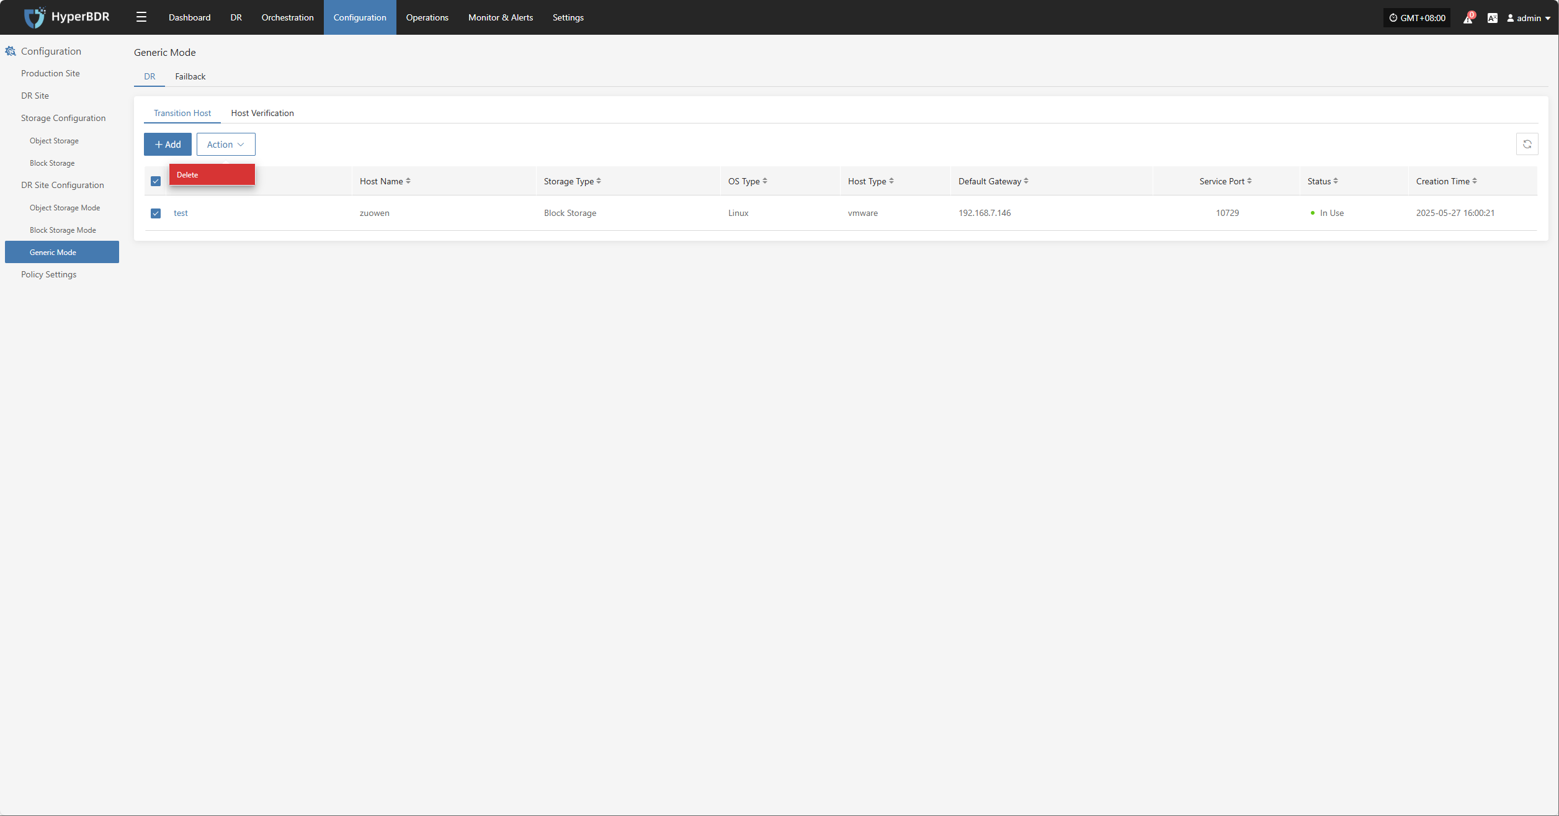The height and width of the screenshot is (816, 1559).
Task: Sort by Storage Type column arrows
Action: tap(599, 181)
